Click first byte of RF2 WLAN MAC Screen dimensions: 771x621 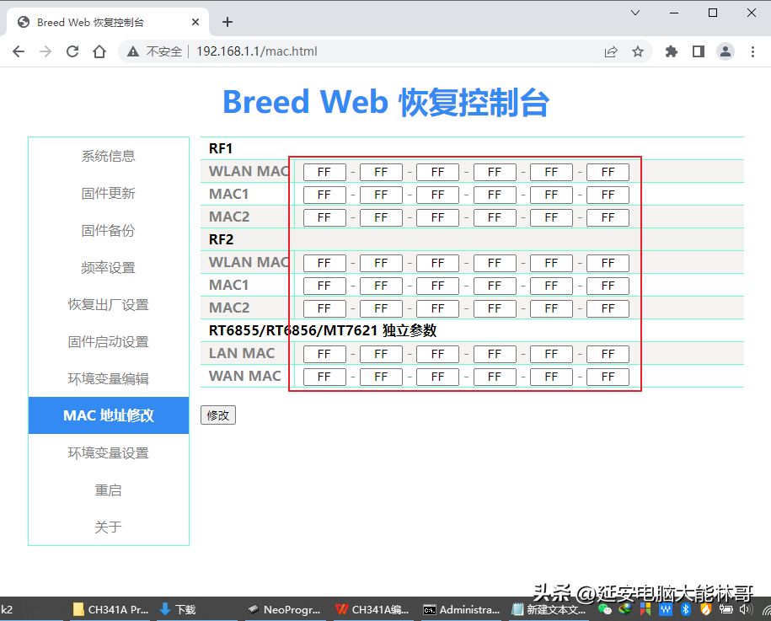(x=324, y=263)
